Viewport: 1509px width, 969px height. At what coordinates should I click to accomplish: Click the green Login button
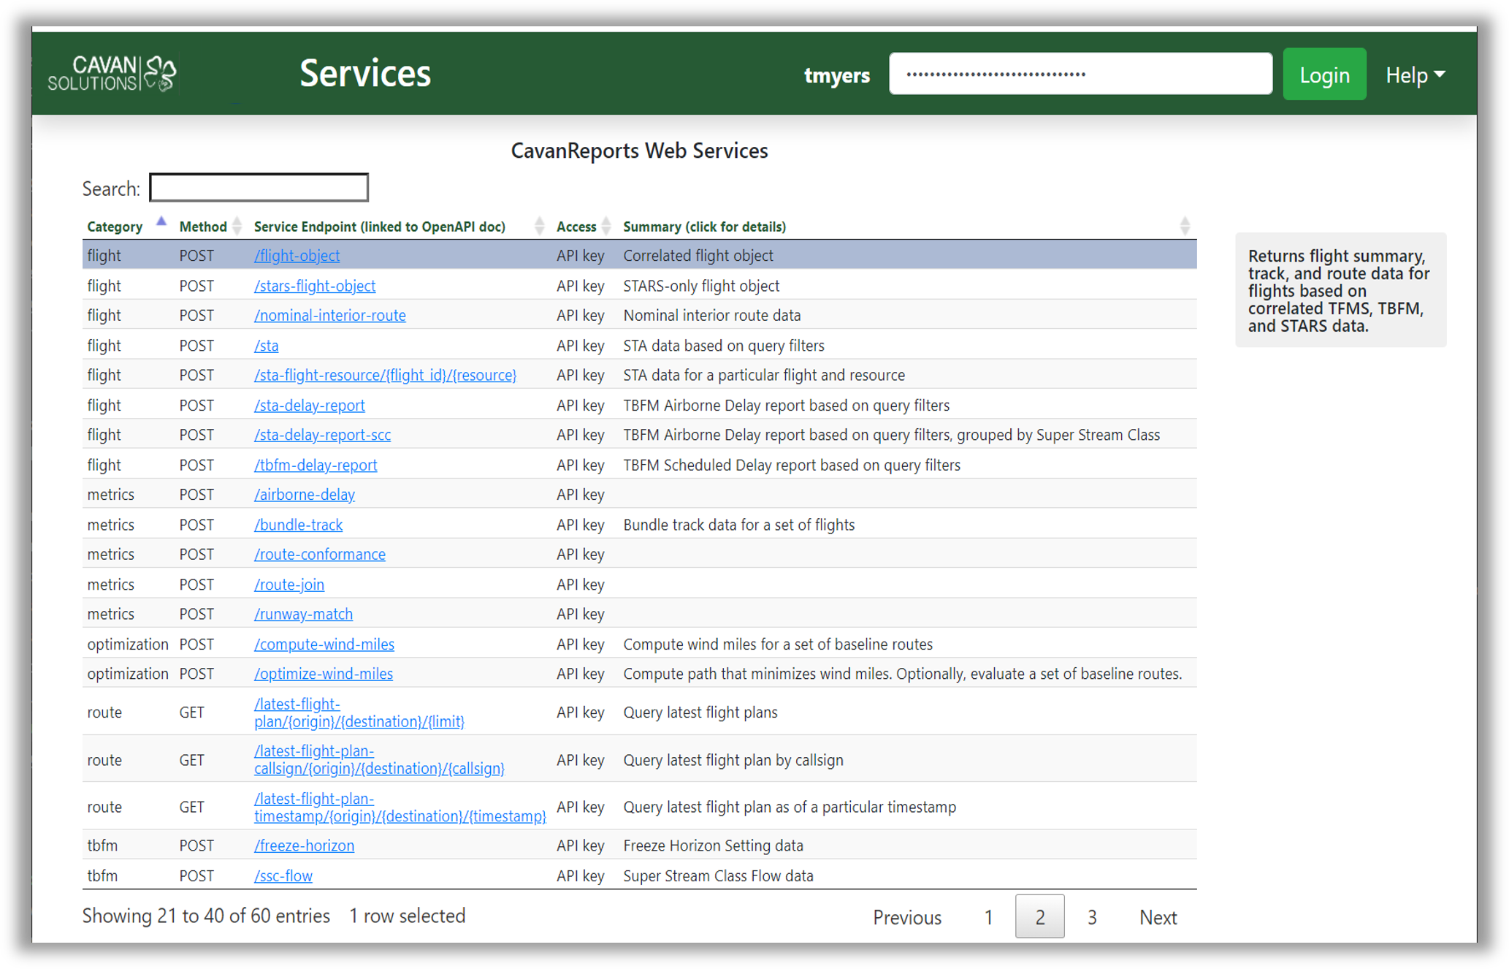click(1323, 75)
